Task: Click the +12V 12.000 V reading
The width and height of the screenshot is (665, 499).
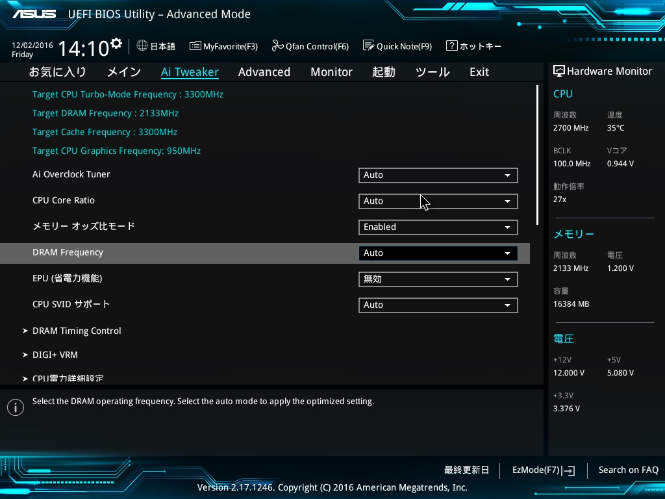Action: (569, 372)
